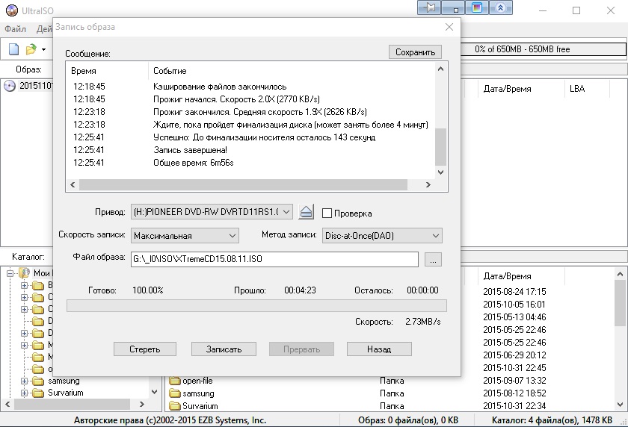Click Survarium folder icon in file list

[x=175, y=406]
